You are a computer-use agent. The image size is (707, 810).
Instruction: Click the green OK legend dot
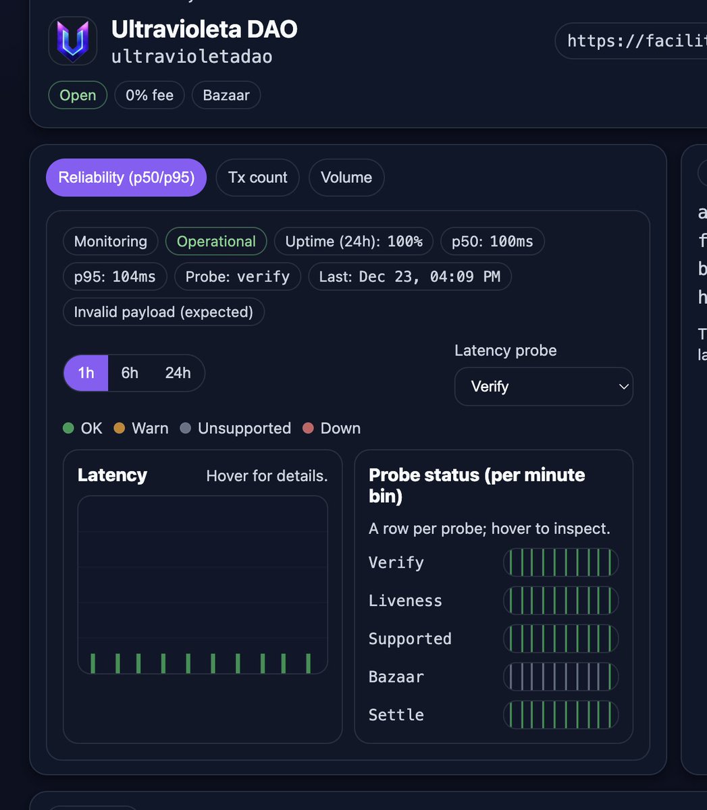pyautogui.click(x=68, y=428)
